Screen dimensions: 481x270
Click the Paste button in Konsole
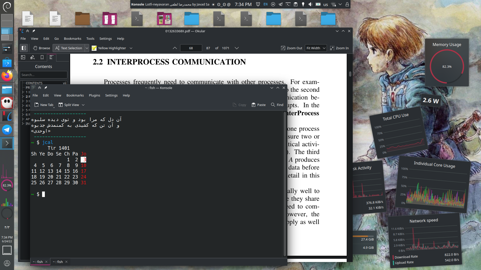(259, 105)
